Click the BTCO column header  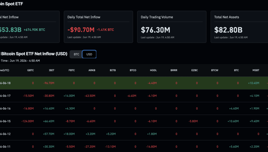click(x=133, y=70)
